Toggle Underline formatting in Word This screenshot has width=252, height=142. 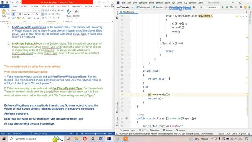click(20, 14)
